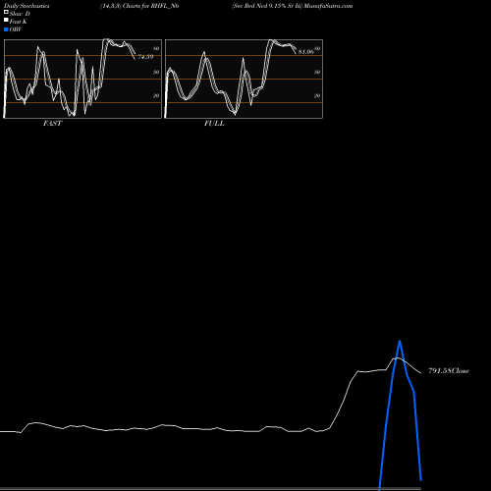Click the FAST label under the chart
Screen dimensions: 491x491
click(x=52, y=124)
